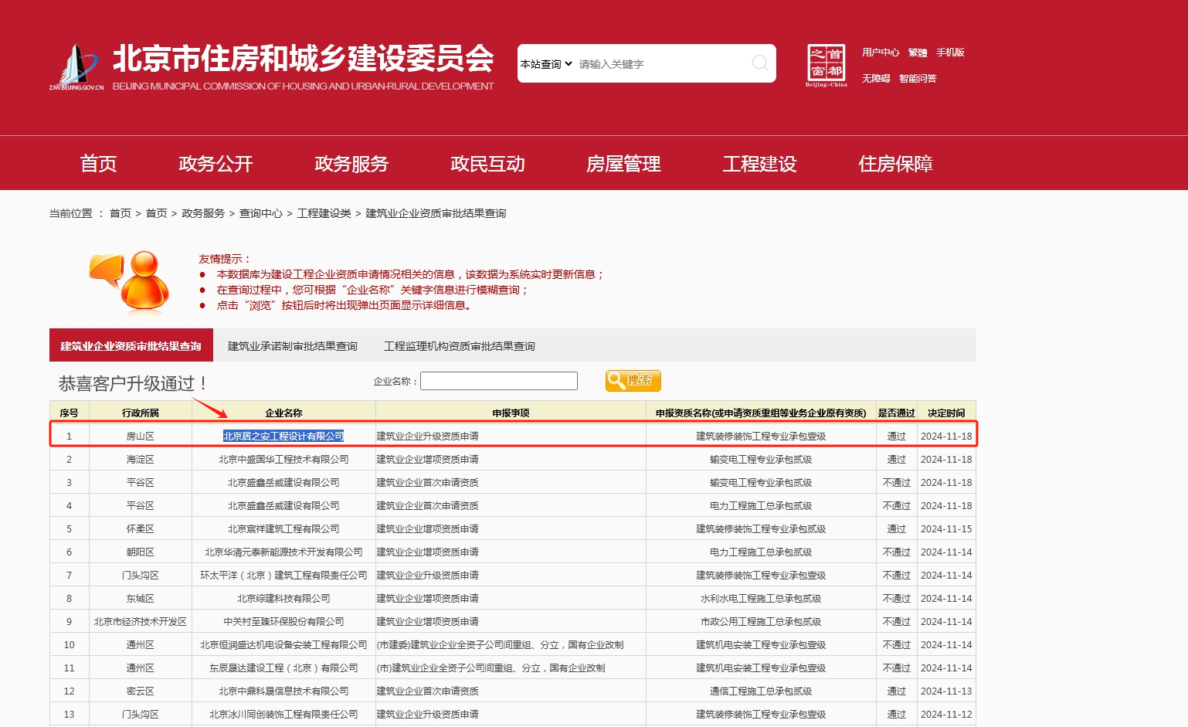
Task: Click the orange 搜索 search button
Action: [633, 381]
